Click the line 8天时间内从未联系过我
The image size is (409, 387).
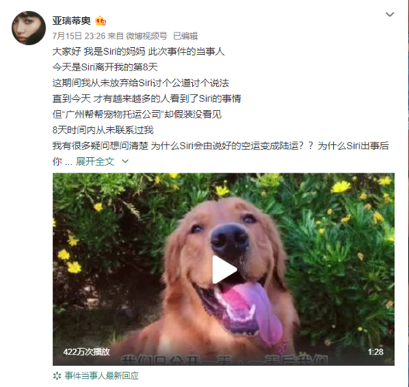pyautogui.click(x=103, y=130)
